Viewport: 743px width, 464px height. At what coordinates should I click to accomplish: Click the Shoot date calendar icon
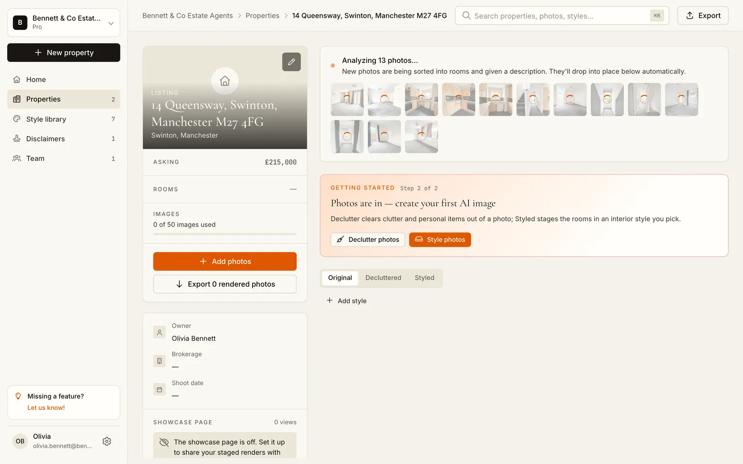[x=159, y=389]
